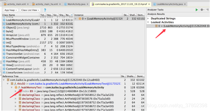This screenshot has width=210, height=111.
Task: Select the LeakMemoryActivity (com. class row
Action: [38, 24]
